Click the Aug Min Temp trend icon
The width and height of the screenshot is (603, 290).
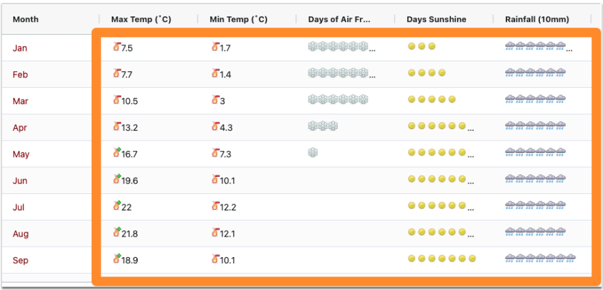[215, 232]
